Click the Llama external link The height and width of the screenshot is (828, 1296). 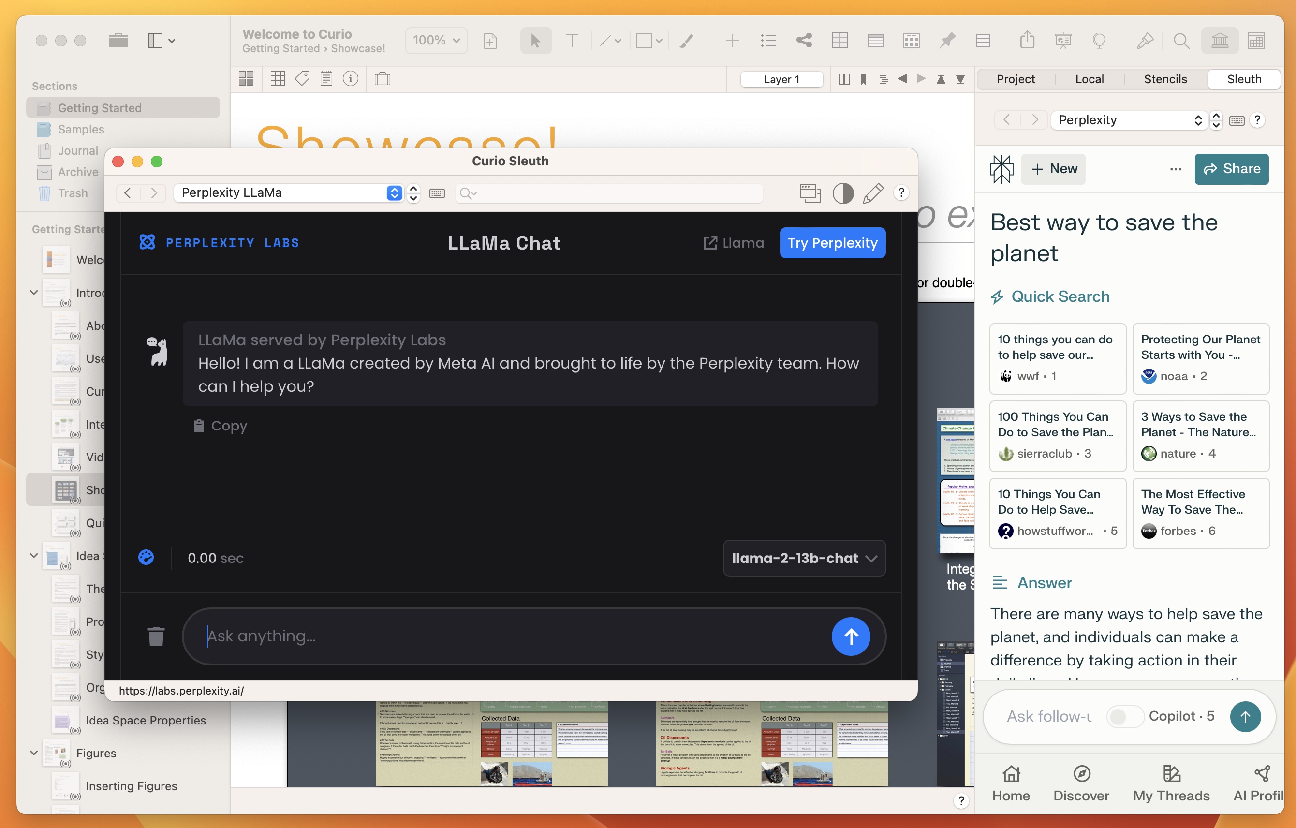(734, 243)
